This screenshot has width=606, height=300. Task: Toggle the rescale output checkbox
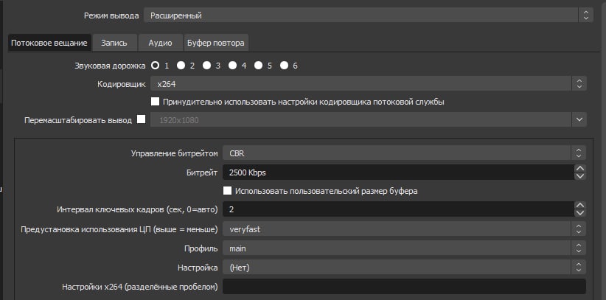click(142, 119)
